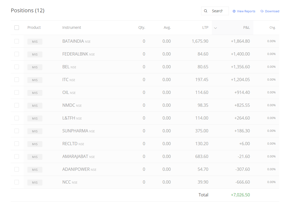This screenshot has width=284, height=202.
Task: Click the search magnifier icon
Action: [206, 11]
